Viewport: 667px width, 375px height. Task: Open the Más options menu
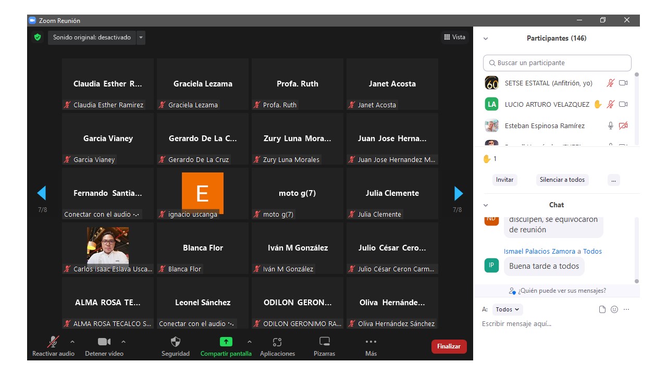tap(371, 346)
